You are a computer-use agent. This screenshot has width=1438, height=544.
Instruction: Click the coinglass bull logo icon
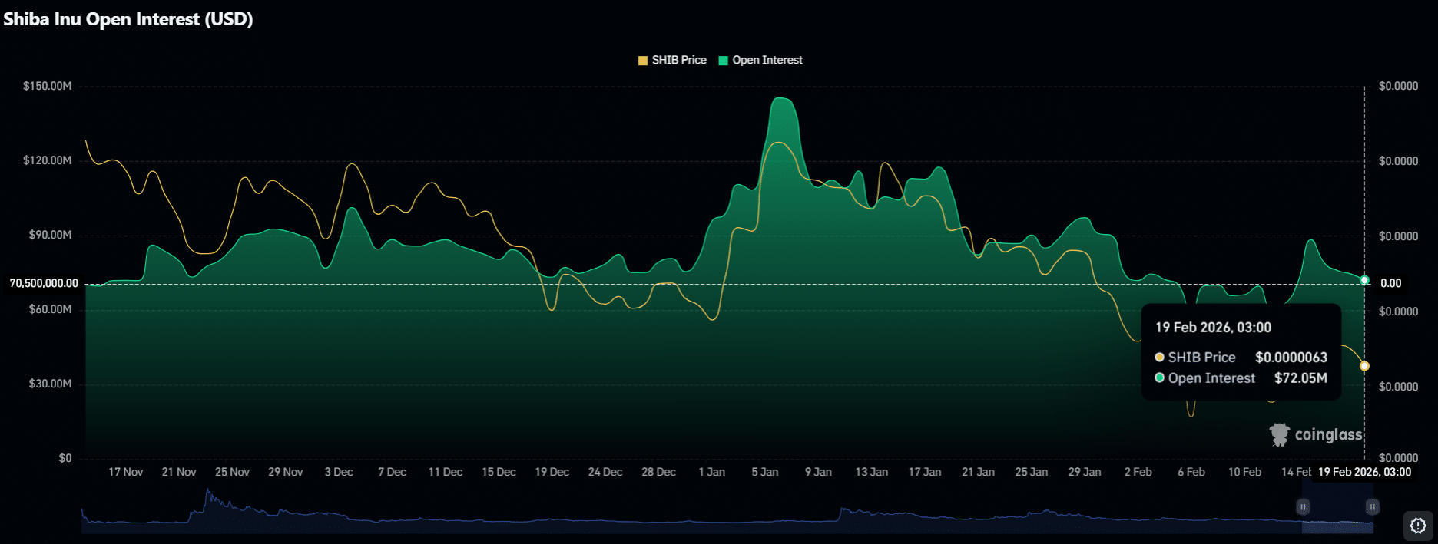click(x=1279, y=434)
